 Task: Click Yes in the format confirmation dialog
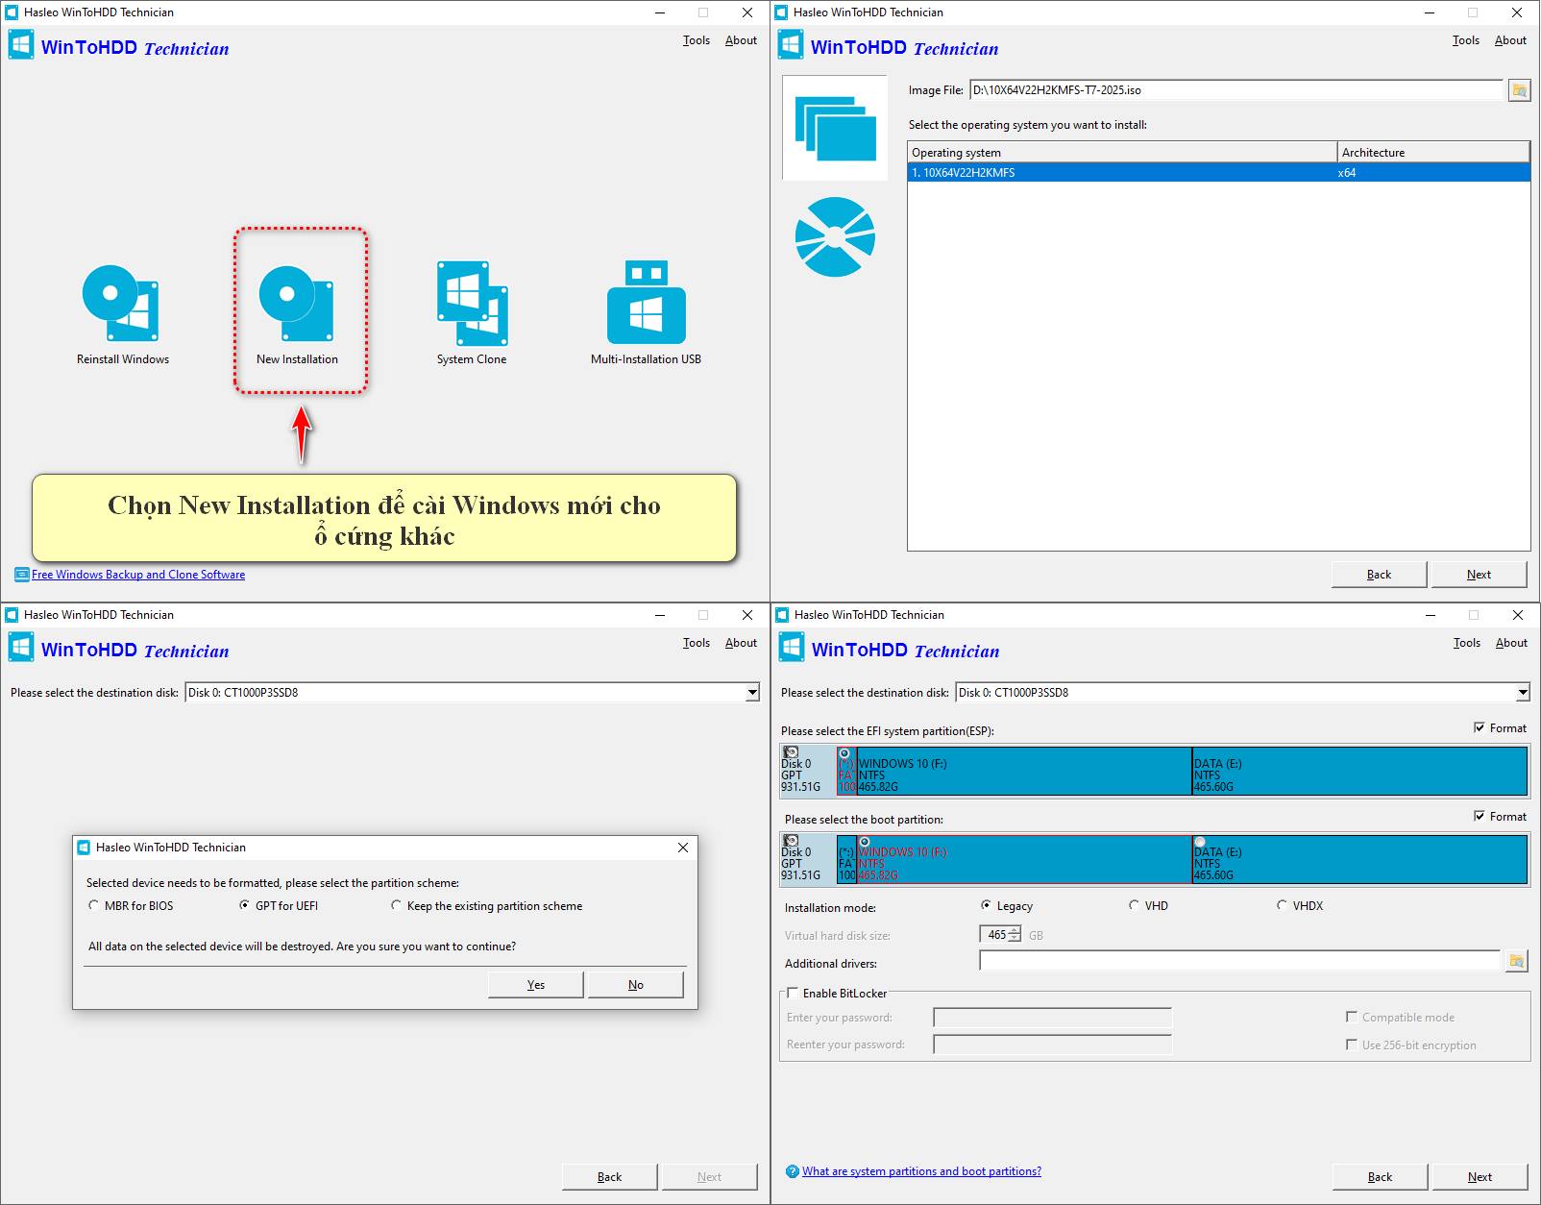536,985
